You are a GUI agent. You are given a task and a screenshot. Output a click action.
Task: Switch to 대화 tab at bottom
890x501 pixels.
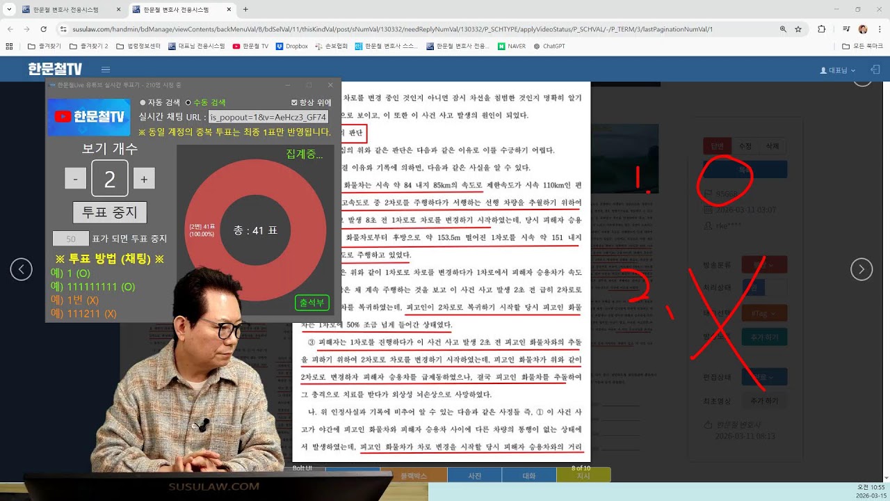click(x=528, y=476)
